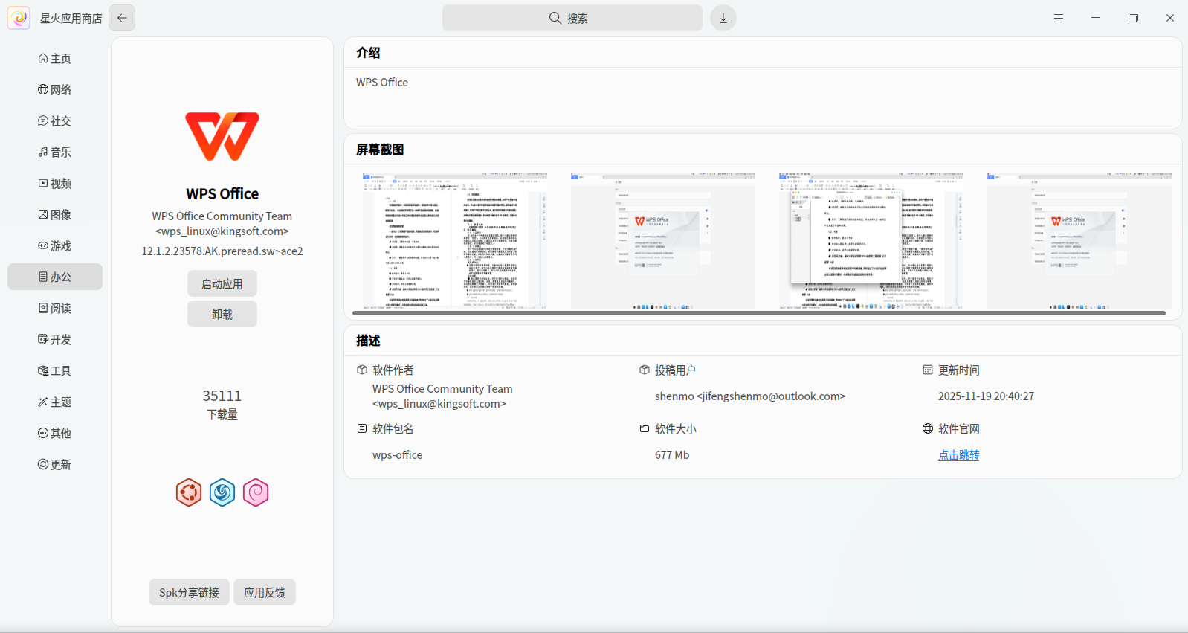Image resolution: width=1188 pixels, height=633 pixels.
Task: Open the 阅读 reading category
Action: tap(55, 308)
